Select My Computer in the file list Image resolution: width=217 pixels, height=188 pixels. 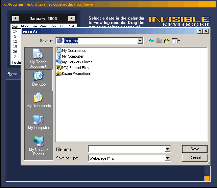coord(70,56)
